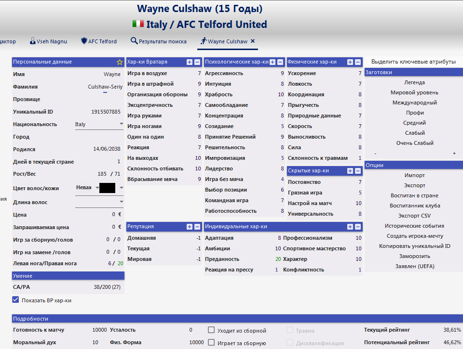This screenshot has width=463, height=349.
Task: Click minus icon in Психологические хар-ки header
Action: tap(280, 62)
